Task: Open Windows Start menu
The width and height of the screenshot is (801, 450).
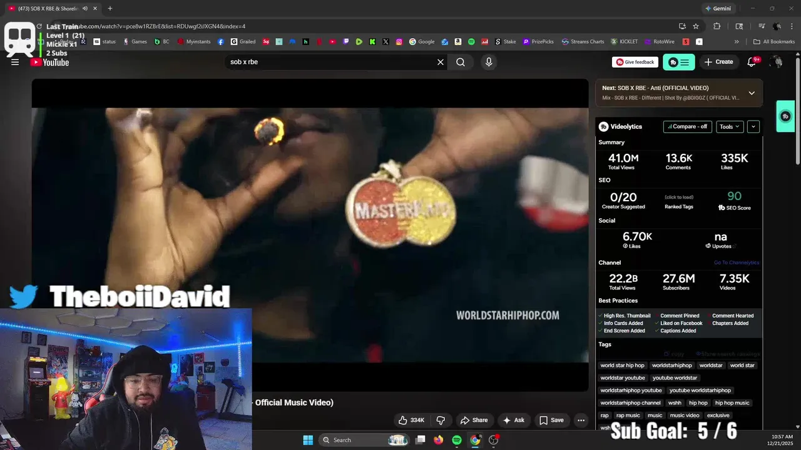Action: click(308, 440)
